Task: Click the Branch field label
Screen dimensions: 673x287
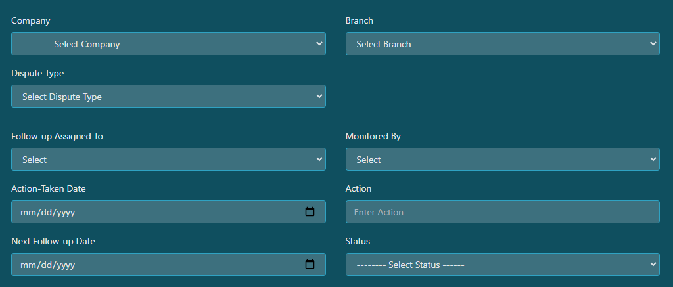Action: tap(360, 20)
